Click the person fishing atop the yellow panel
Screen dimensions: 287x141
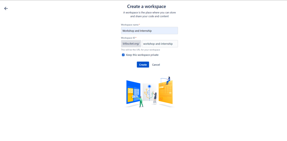168,80
